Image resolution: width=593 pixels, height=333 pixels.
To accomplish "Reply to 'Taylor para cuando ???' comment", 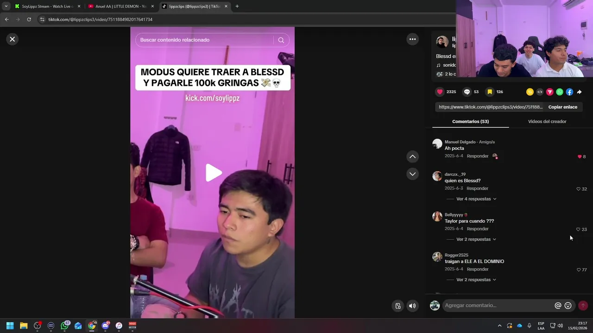I will click(x=478, y=228).
